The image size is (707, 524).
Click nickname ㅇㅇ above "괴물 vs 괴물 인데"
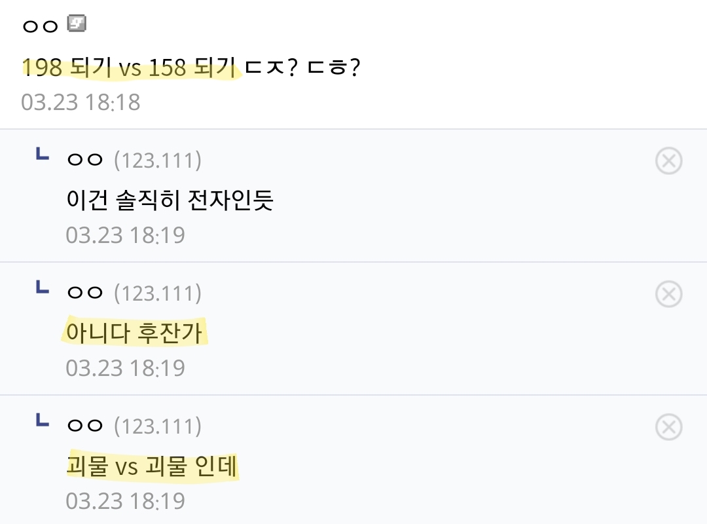(85, 426)
